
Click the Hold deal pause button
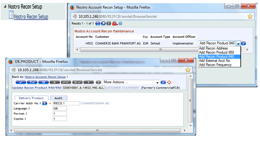point(43,82)
